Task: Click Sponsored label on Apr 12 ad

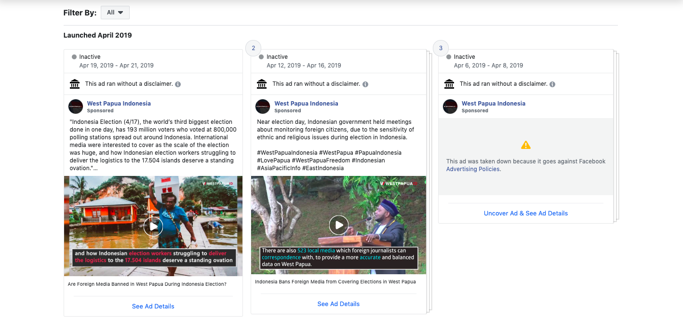Action: pyautogui.click(x=288, y=111)
